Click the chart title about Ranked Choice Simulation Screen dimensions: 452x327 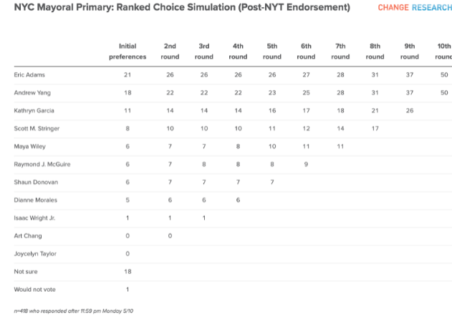(182, 8)
